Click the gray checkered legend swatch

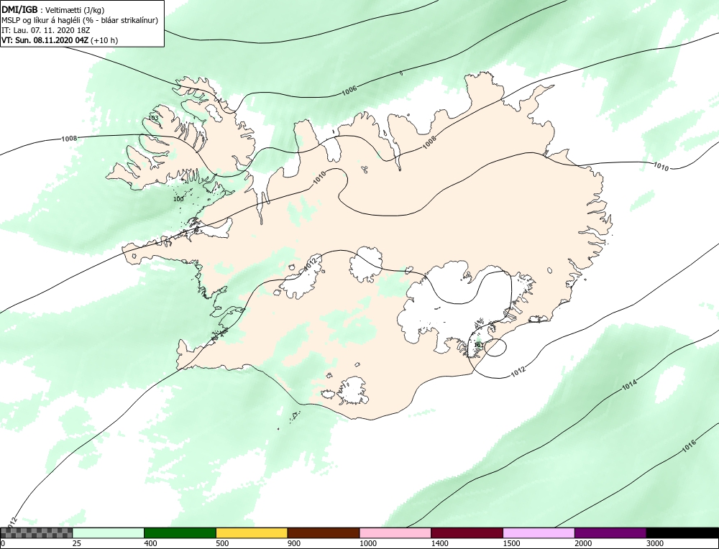click(36, 532)
